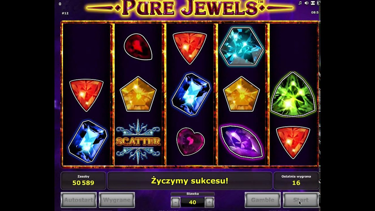Click the purple marquise gem symbol

point(242,142)
